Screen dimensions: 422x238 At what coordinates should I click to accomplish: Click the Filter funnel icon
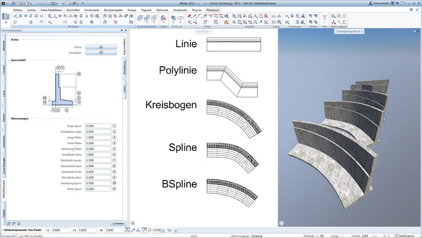[x=325, y=17]
